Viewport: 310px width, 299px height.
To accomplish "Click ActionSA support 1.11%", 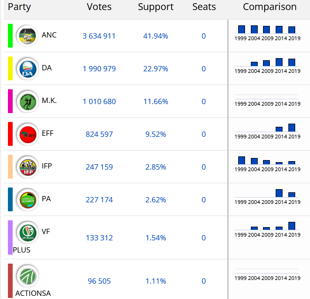I will point(156,281).
